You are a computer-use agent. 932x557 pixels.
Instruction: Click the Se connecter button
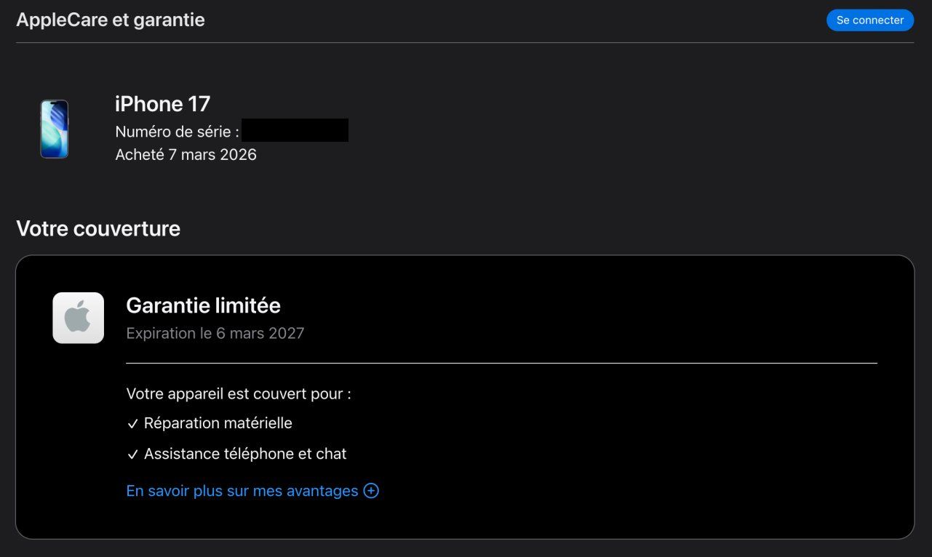870,20
